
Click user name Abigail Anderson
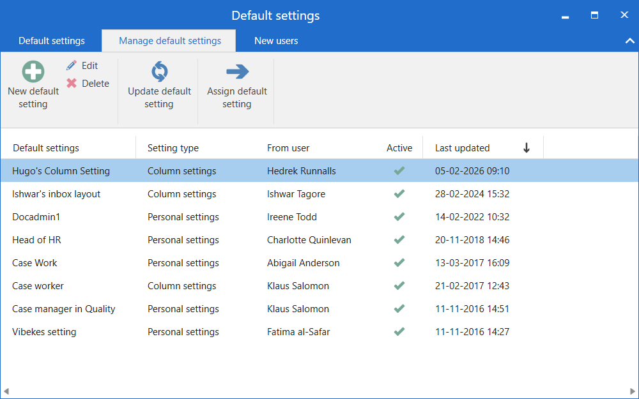click(303, 263)
